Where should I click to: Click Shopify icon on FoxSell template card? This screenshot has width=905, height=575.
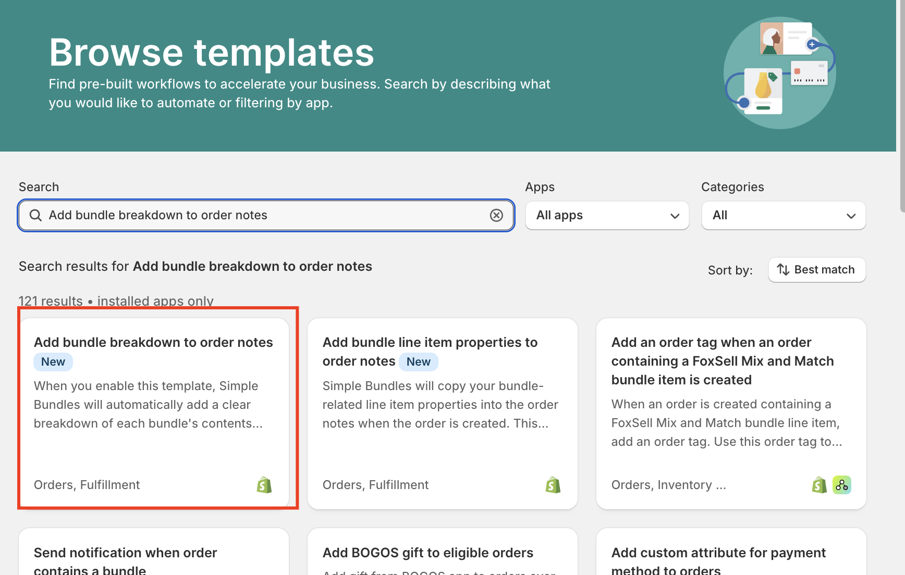coord(820,485)
